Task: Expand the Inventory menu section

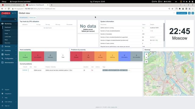Action: tap(16, 51)
